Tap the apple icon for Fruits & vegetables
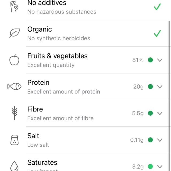The width and height of the screenshot is (171, 171). click(x=14, y=60)
